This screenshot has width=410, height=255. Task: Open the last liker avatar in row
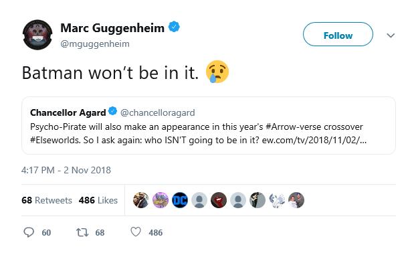pos(296,200)
